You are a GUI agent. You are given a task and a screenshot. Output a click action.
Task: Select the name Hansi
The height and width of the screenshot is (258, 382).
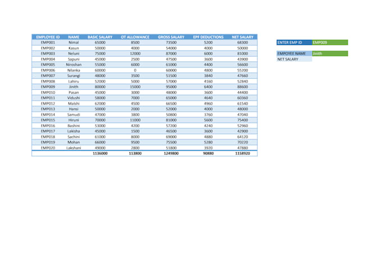74,109
